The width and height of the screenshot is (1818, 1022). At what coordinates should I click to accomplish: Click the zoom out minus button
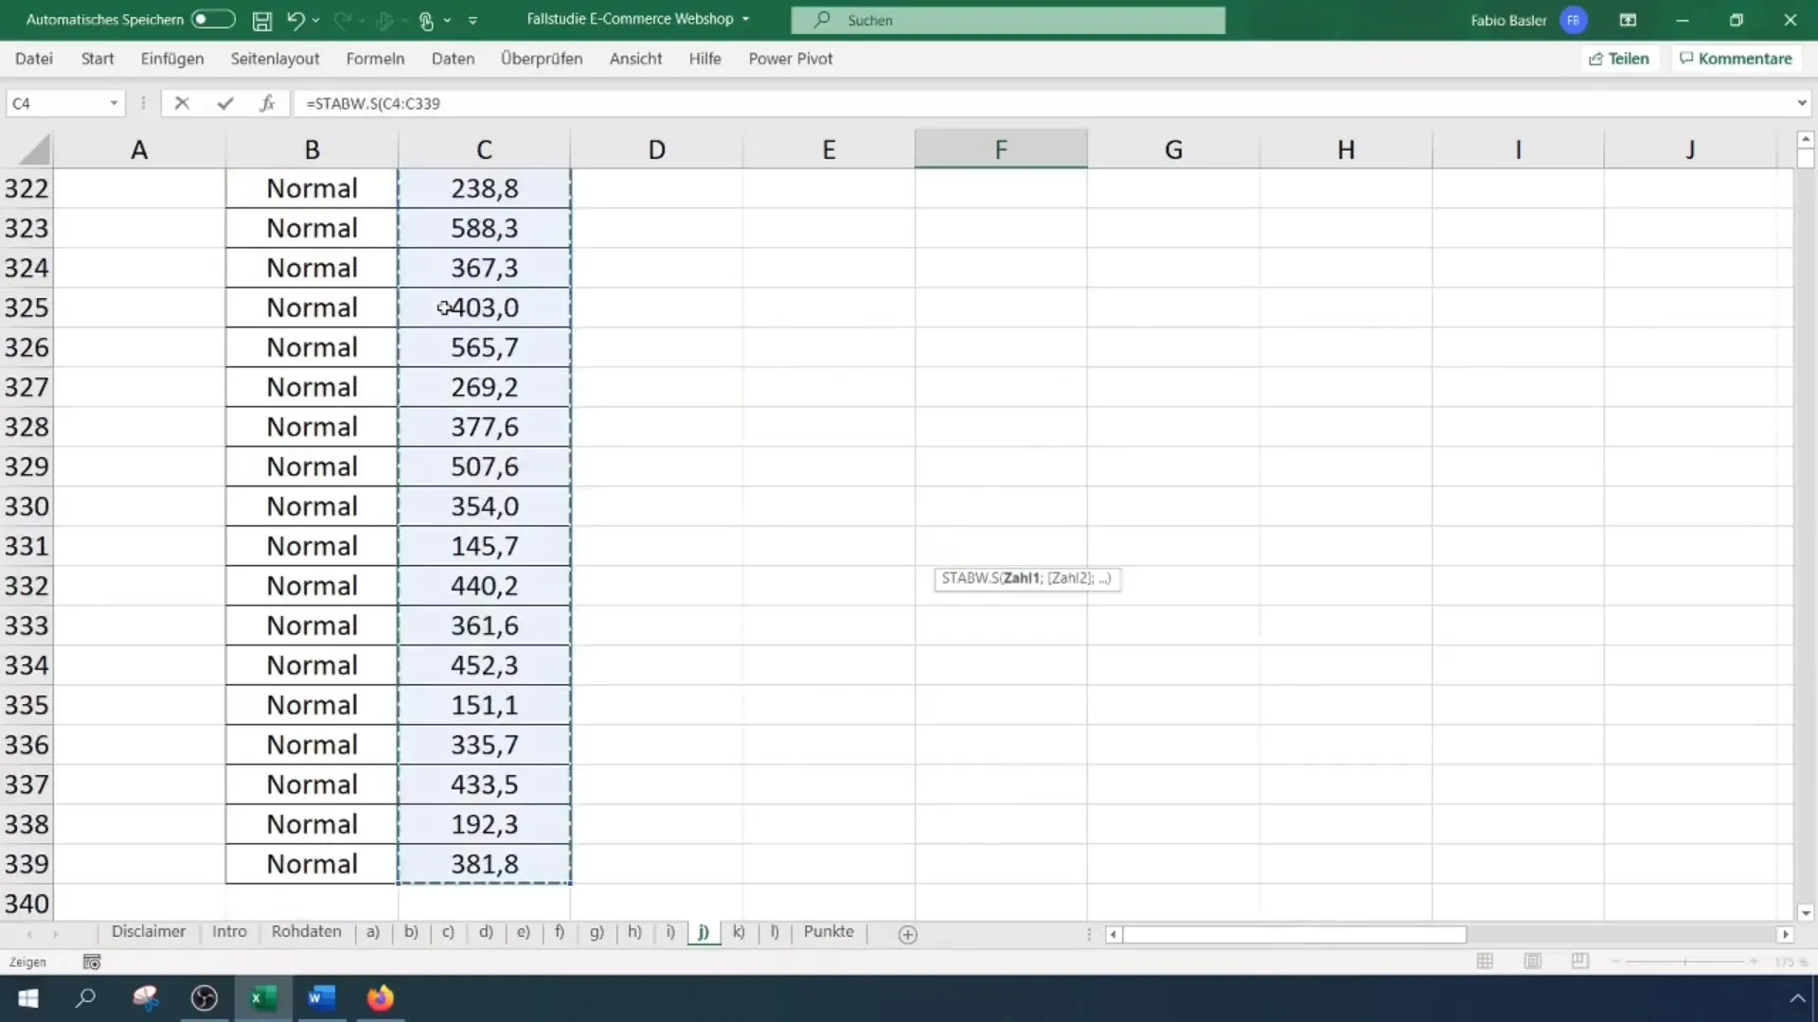(x=1615, y=960)
